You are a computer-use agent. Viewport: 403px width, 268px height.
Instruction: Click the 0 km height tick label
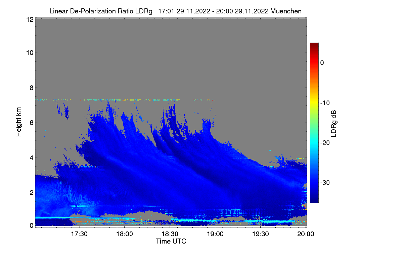click(x=31, y=225)
